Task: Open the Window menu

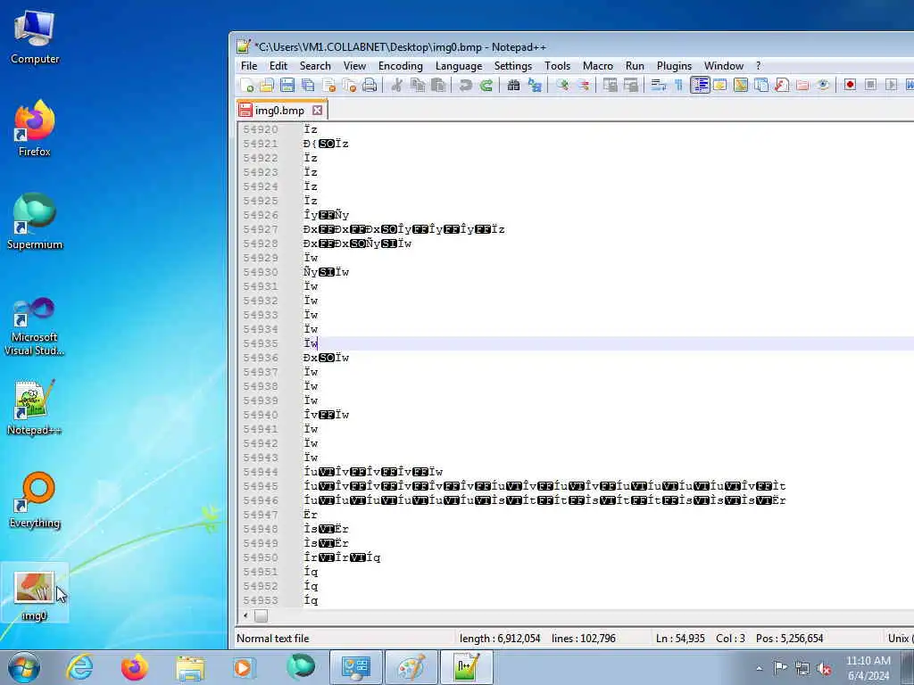Action: click(723, 66)
